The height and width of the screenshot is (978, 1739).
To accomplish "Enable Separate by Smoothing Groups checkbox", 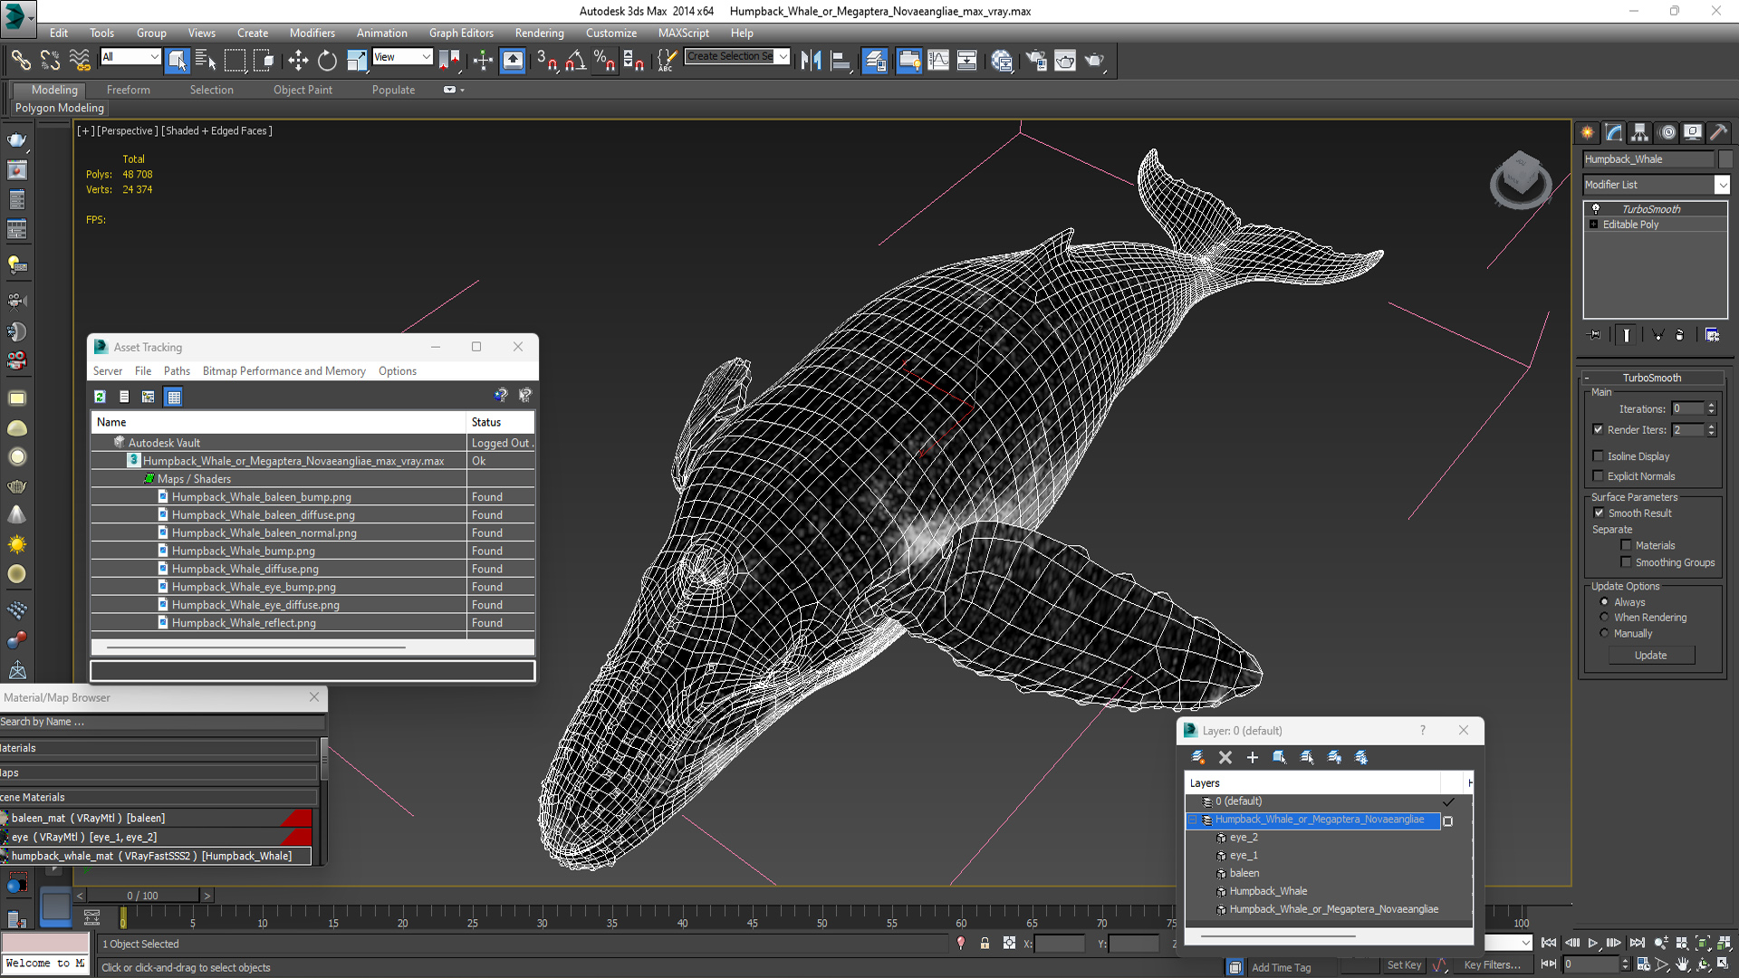I will [x=1626, y=562].
